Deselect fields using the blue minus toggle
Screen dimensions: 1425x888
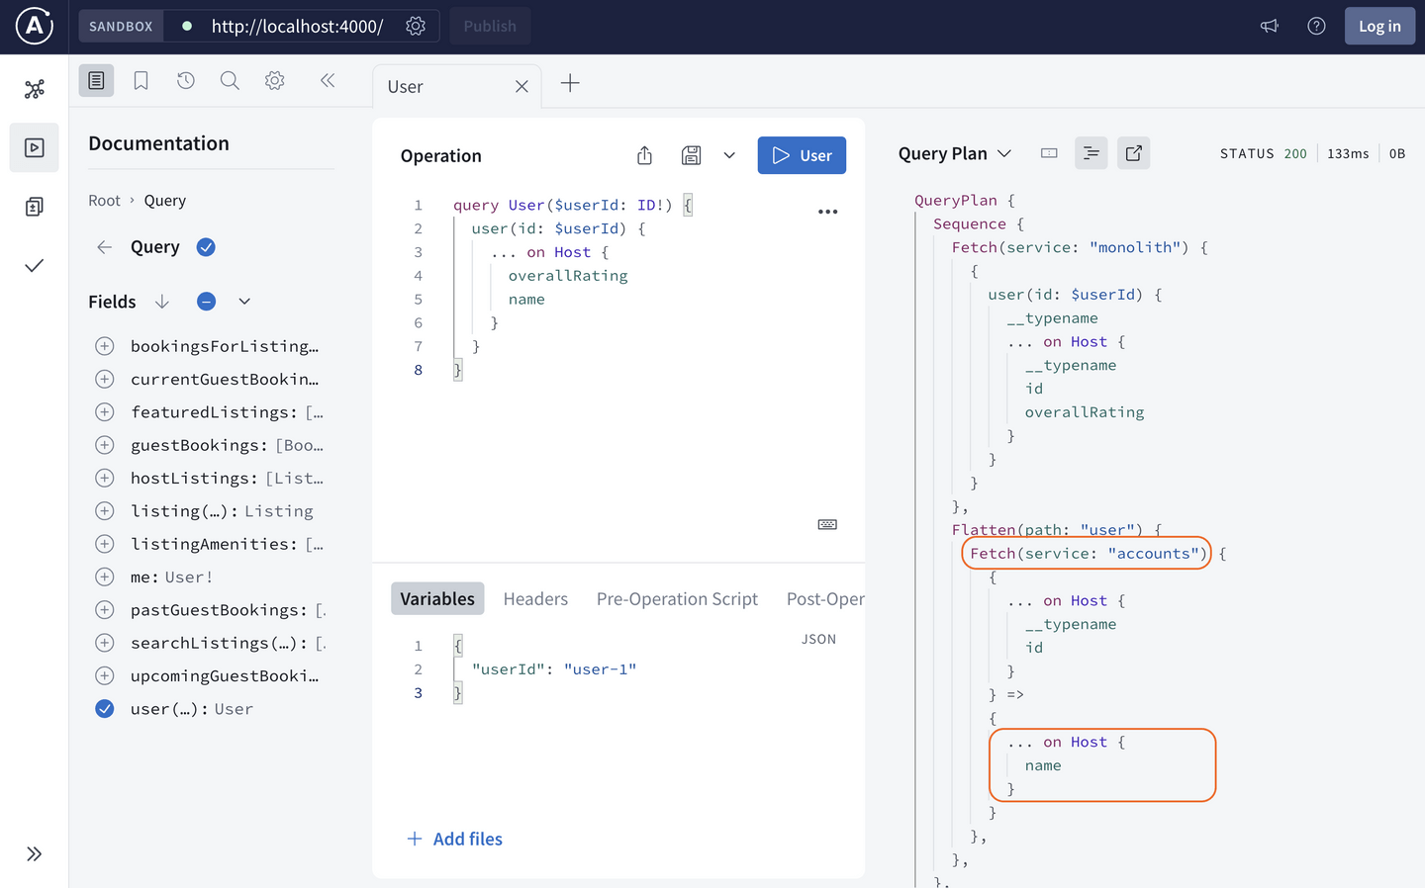point(206,301)
